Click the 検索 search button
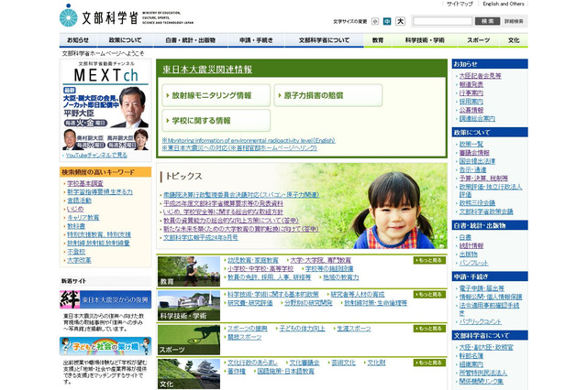 tap(487, 21)
